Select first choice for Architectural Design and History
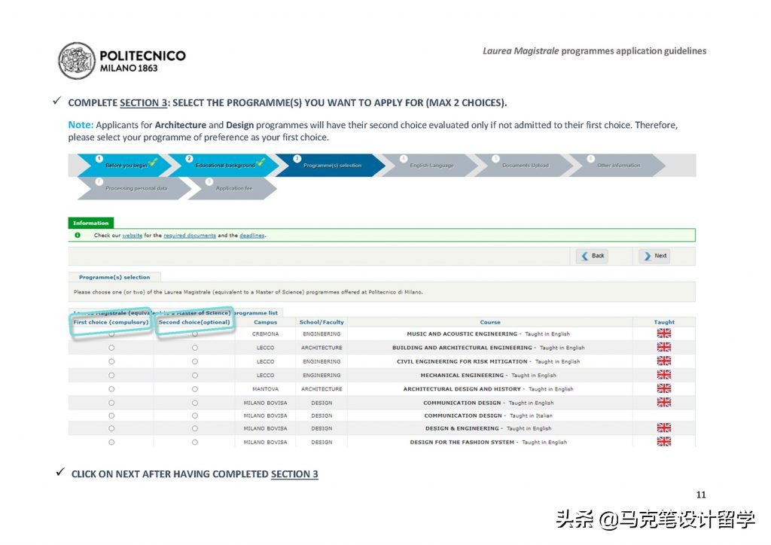 [x=111, y=388]
